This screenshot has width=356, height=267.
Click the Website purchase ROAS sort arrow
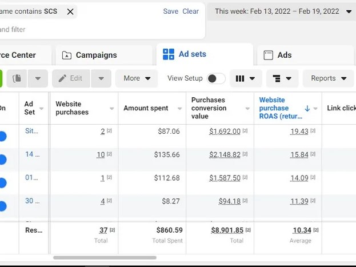point(307,109)
